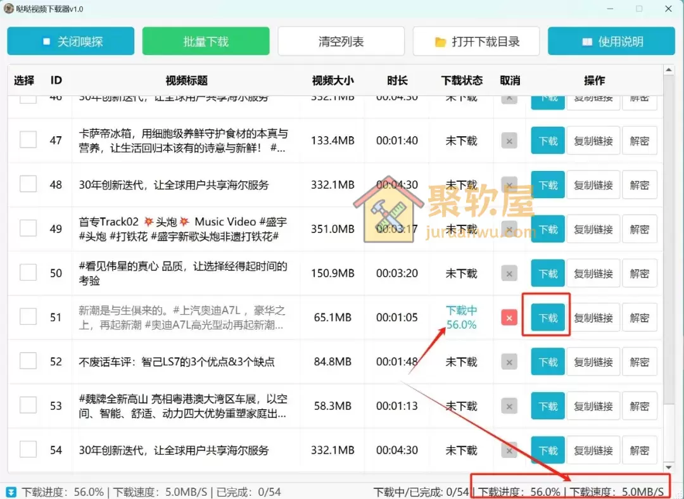
Task: Click the 清空列表 clear list button
Action: pyautogui.click(x=341, y=41)
